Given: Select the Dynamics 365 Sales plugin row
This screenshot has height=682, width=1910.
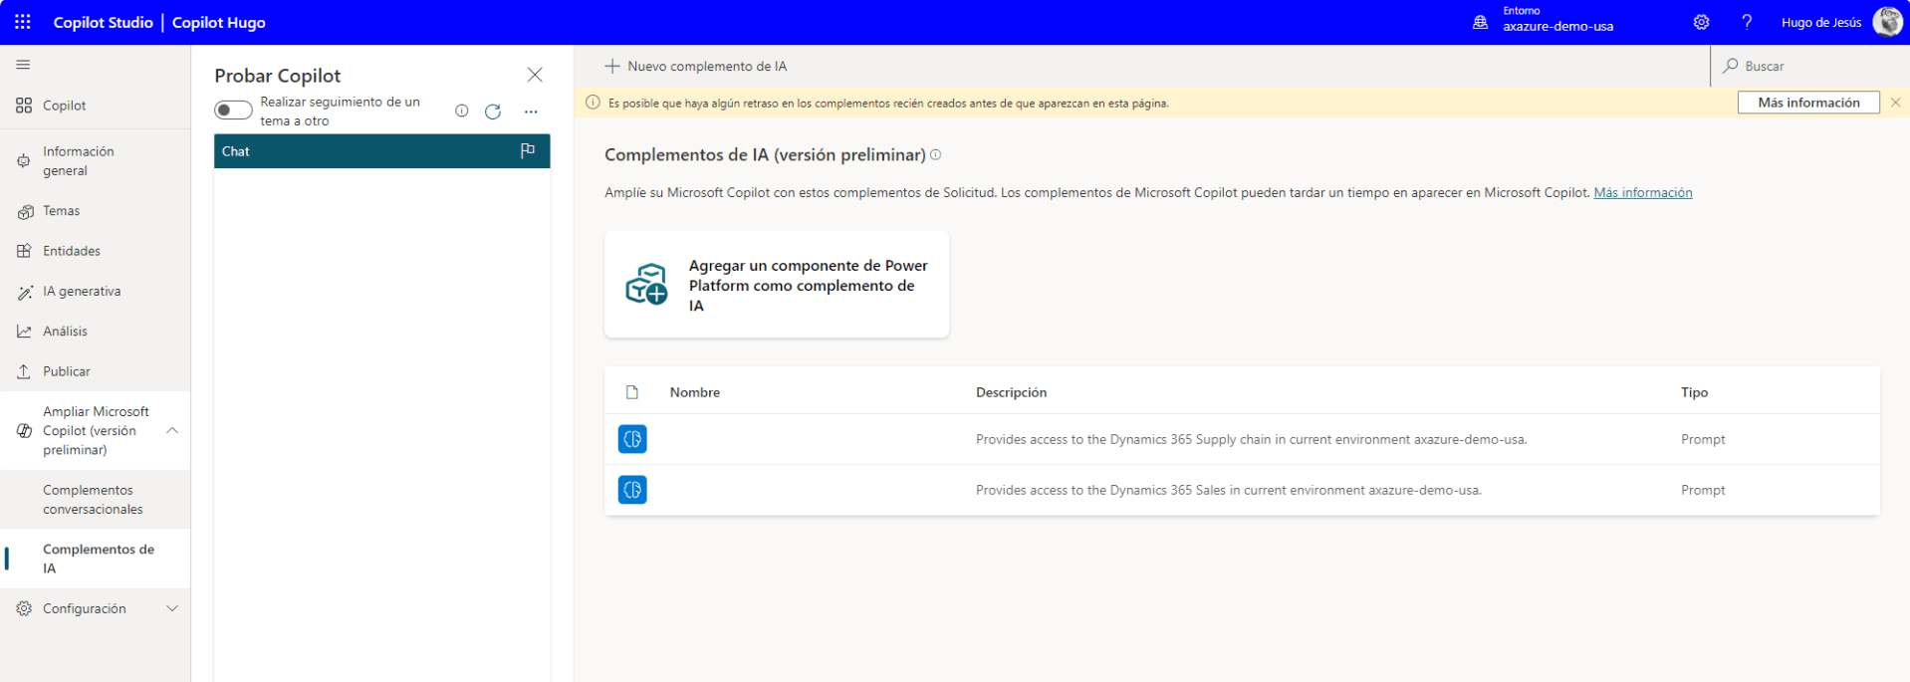Looking at the screenshot, I should point(1227,490).
